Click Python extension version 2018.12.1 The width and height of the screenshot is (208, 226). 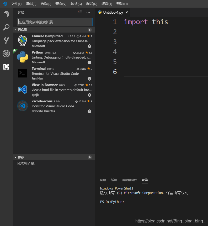[x=50, y=52]
